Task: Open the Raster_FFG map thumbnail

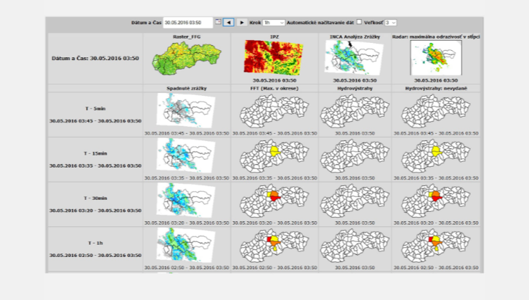Action: (186, 58)
